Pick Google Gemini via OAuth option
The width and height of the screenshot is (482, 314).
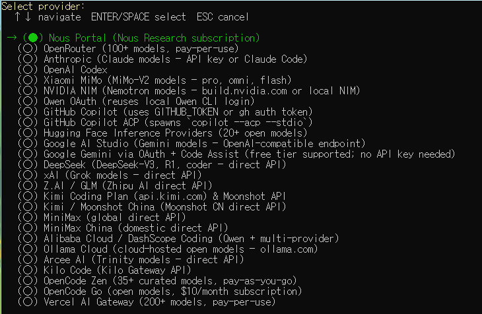click(x=236, y=154)
